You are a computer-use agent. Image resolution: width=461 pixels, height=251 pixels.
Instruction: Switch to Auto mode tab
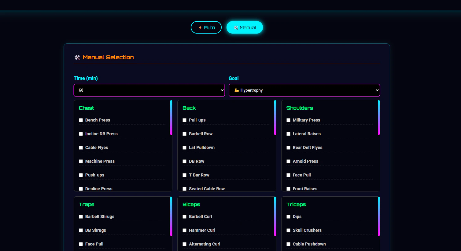pyautogui.click(x=206, y=27)
